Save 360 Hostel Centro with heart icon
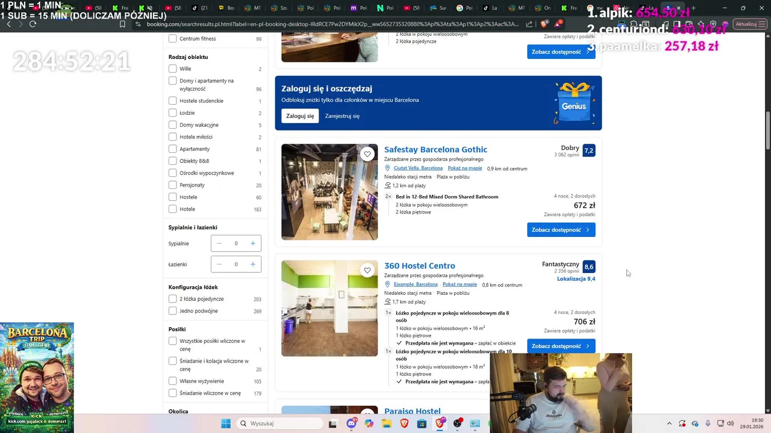 367,271
